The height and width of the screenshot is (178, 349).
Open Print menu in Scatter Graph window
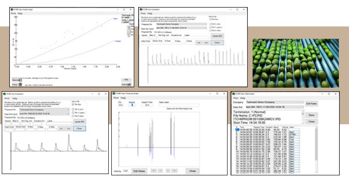[x=14, y=14]
